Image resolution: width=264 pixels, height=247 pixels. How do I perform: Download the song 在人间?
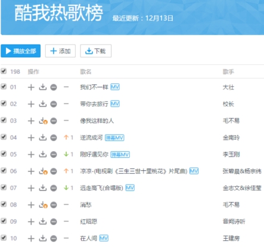pos(43,238)
